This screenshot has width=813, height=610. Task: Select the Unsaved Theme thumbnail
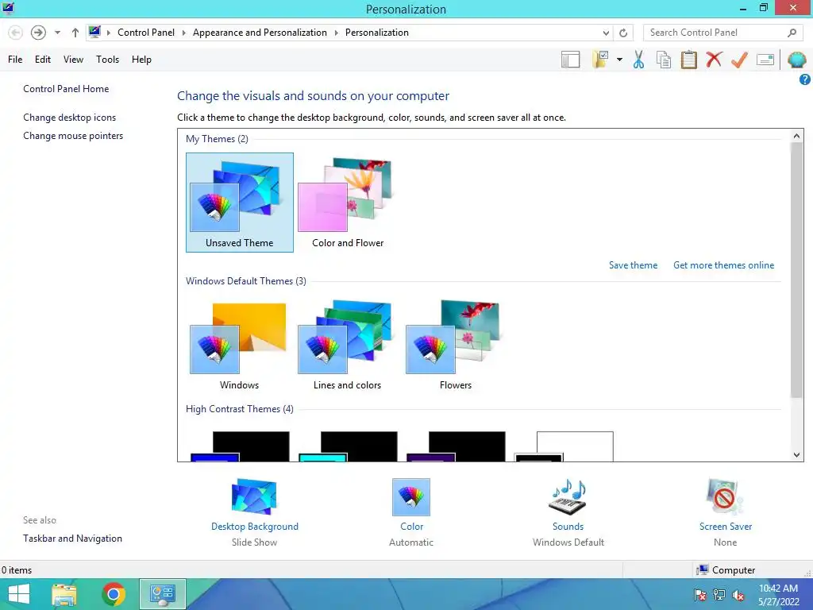(x=240, y=203)
